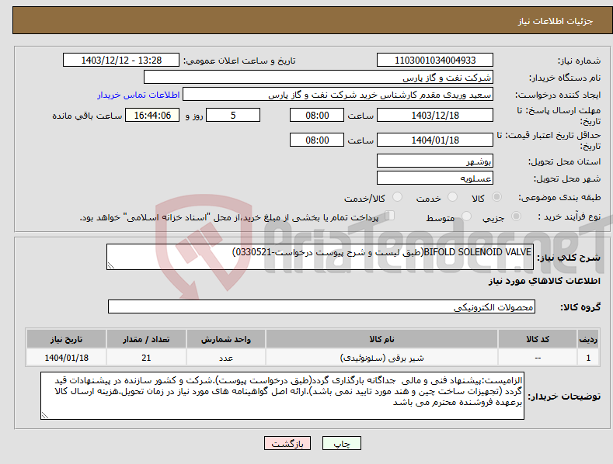The height and width of the screenshot is (464, 613).
Task: Click the چاپ print button
Action: pos(342,443)
